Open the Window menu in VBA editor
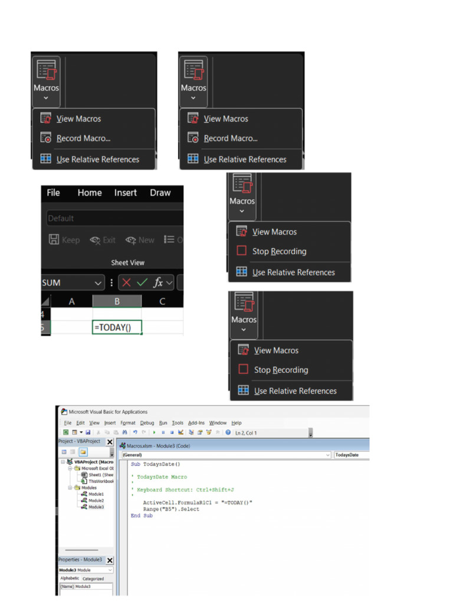This screenshot has height=605, width=453. (218, 423)
